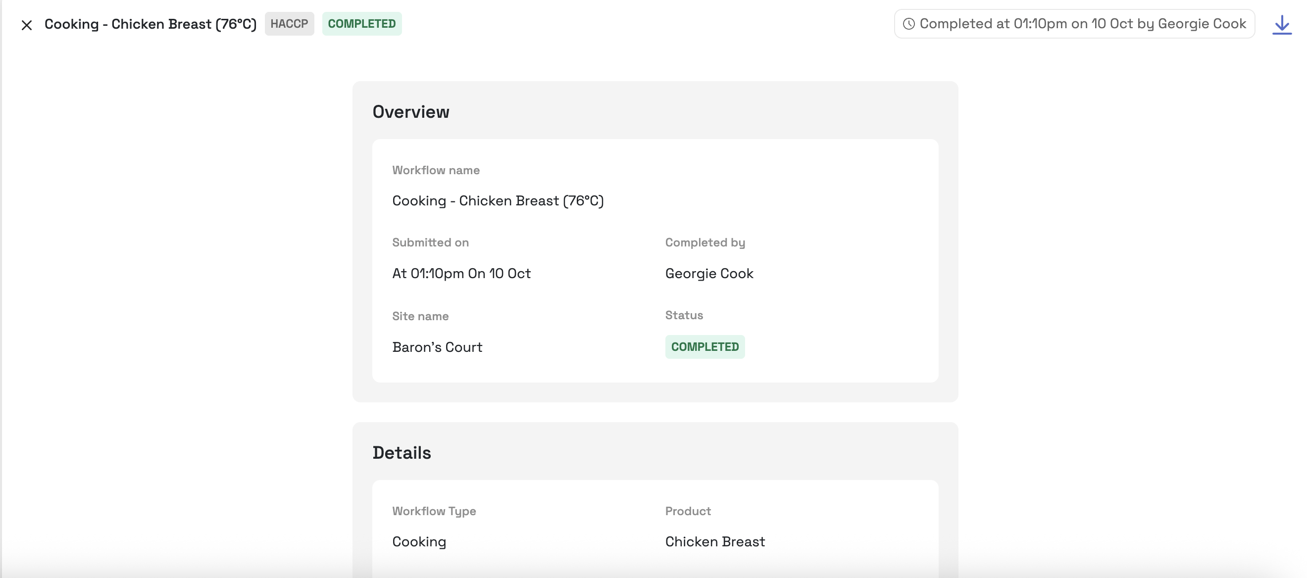Click the Site name label
The image size is (1307, 578).
420,316
